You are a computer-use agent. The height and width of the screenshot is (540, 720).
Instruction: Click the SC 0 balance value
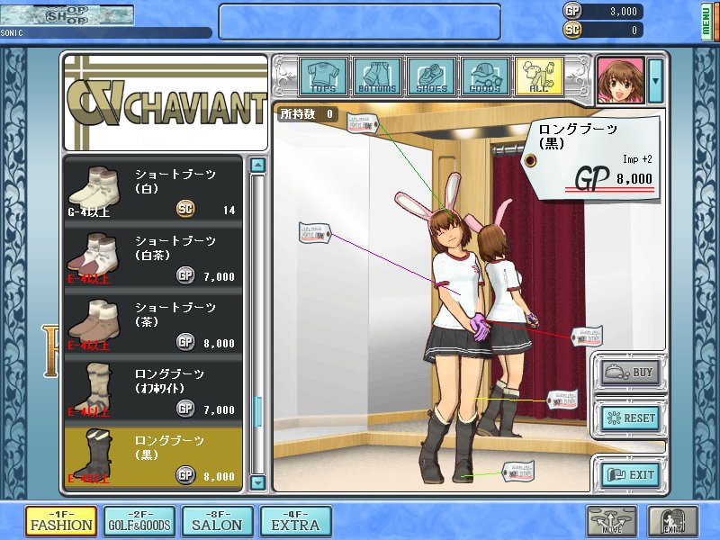tap(634, 31)
